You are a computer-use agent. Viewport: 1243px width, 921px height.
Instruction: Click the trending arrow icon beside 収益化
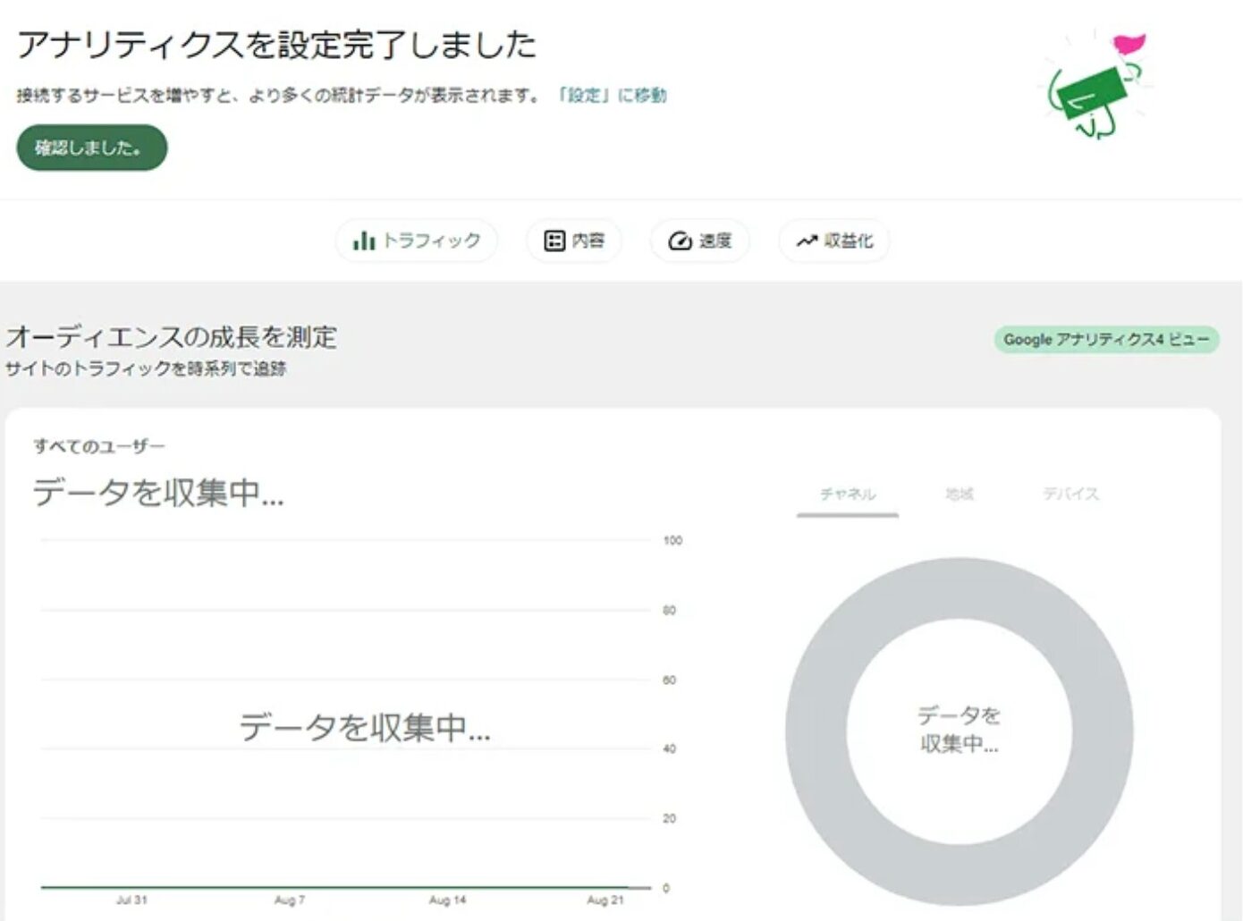tap(807, 241)
